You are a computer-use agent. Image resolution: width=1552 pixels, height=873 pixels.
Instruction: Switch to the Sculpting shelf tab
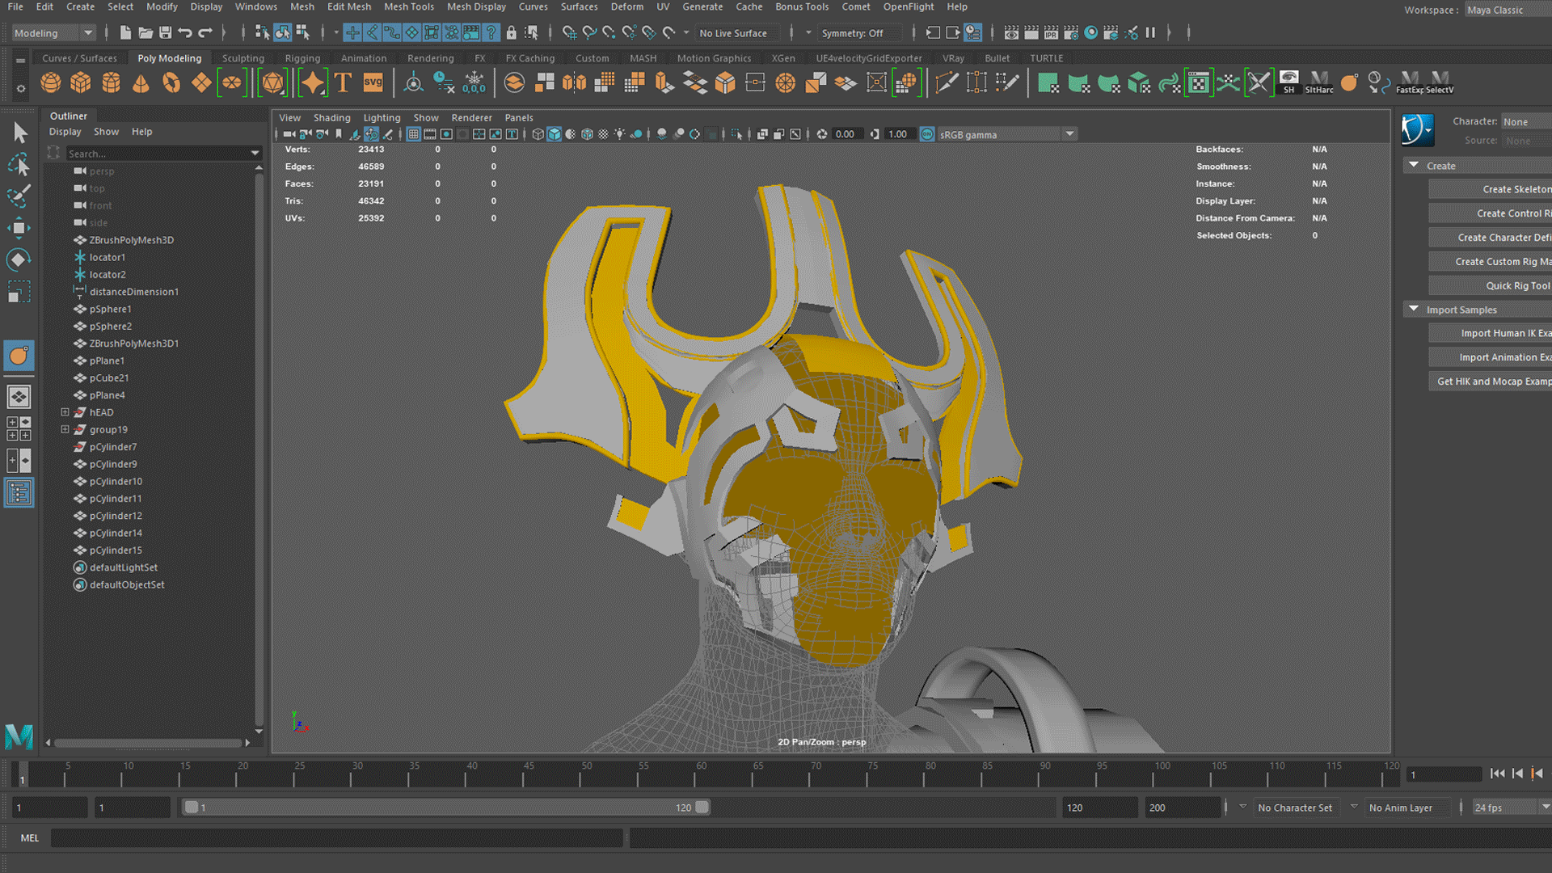pos(242,58)
